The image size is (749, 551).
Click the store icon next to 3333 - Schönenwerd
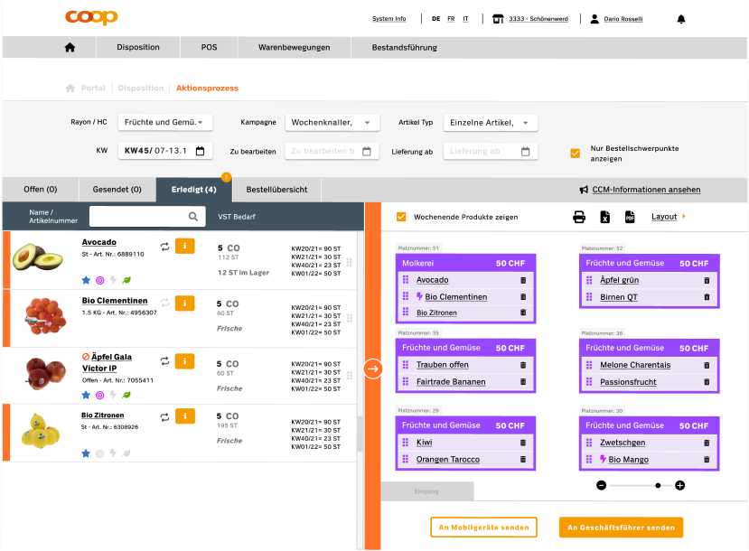(498, 19)
